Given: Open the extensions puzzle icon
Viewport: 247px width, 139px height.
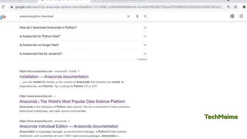Looking at the screenshot, I should pos(244,7).
